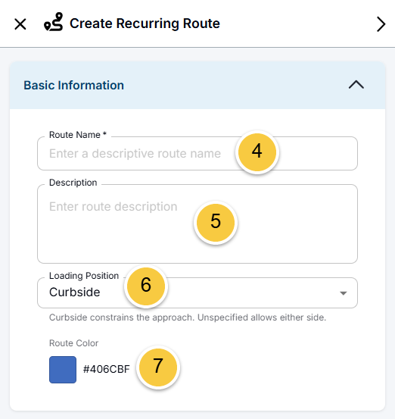Click the Curbside constrains the approach helper text
Image resolution: width=395 pixels, height=419 pixels.
point(188,317)
